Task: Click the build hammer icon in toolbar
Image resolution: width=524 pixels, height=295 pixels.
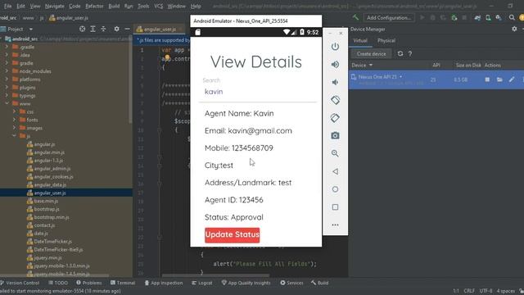Action: (355, 17)
